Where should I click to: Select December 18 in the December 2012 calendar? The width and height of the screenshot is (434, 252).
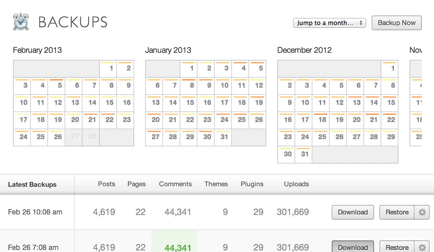(321, 120)
